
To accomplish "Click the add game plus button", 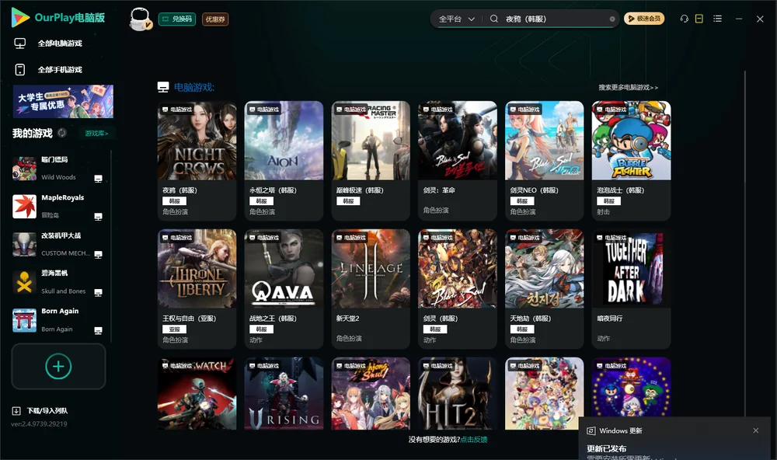I will [58, 366].
